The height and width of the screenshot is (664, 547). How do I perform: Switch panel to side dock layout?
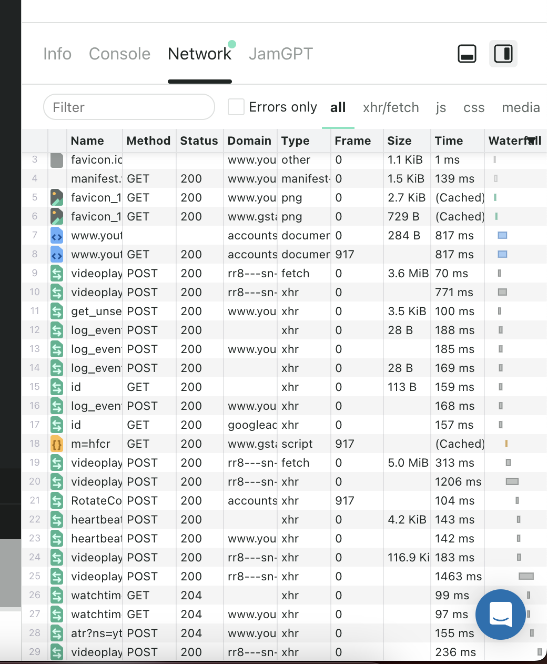[503, 54]
